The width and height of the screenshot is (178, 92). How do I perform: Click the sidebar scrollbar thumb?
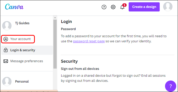tap(55, 44)
